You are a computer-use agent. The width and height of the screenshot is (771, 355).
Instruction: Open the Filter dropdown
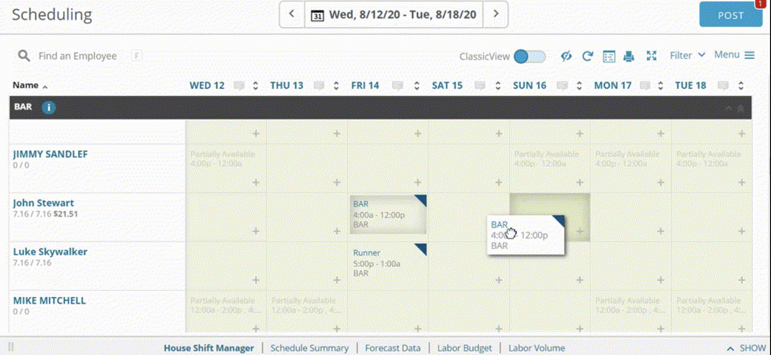687,55
